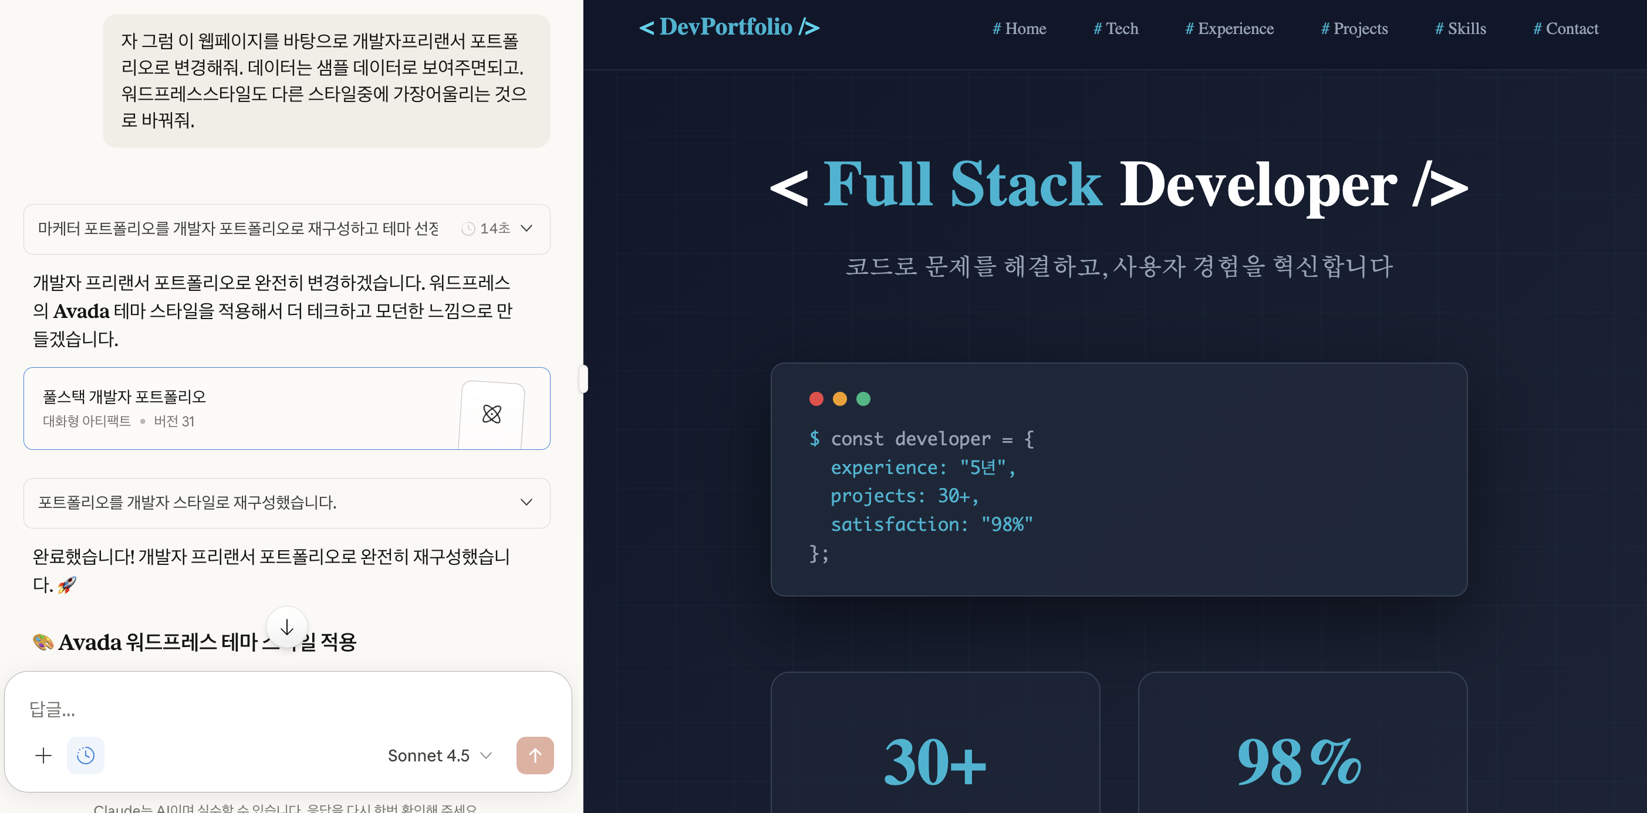Viewport: 1647px width, 813px height.
Task: Click the send message arrow button
Action: (x=535, y=755)
